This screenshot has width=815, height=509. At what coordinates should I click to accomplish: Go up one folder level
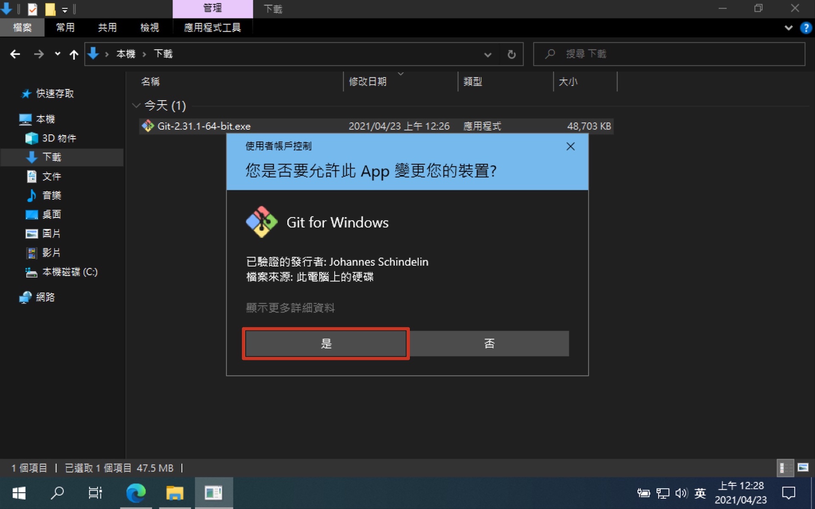click(74, 54)
